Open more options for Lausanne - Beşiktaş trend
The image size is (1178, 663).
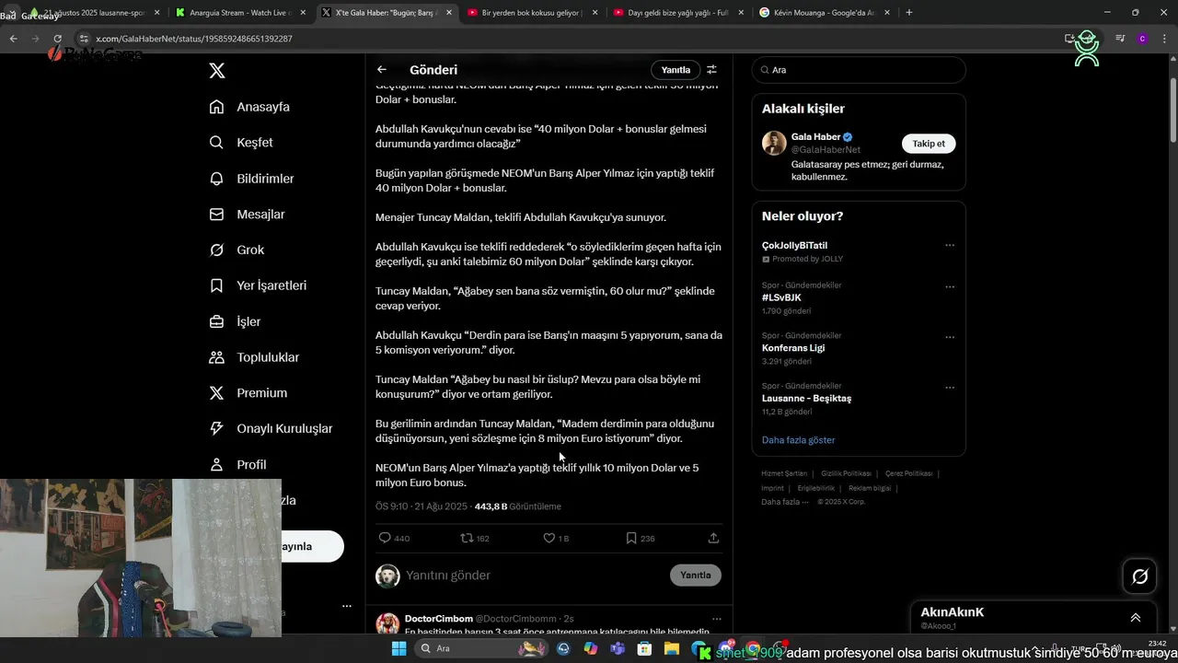click(x=950, y=388)
